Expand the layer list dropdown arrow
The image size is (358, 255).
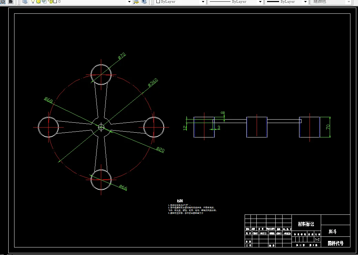point(129,2)
